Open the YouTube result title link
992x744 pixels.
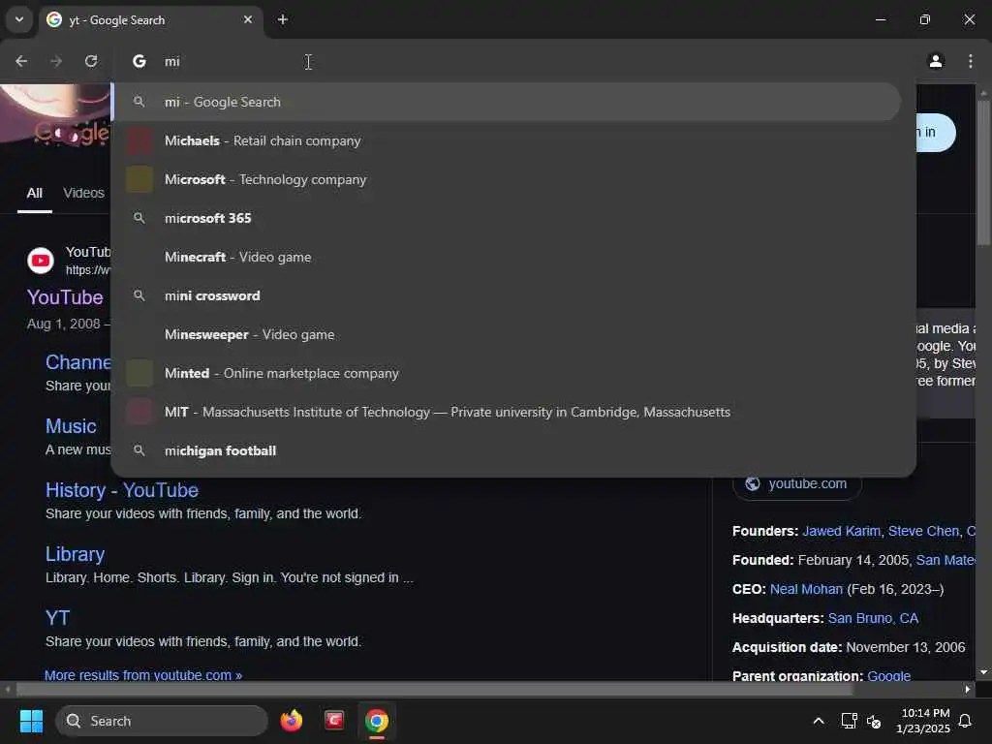(x=65, y=297)
